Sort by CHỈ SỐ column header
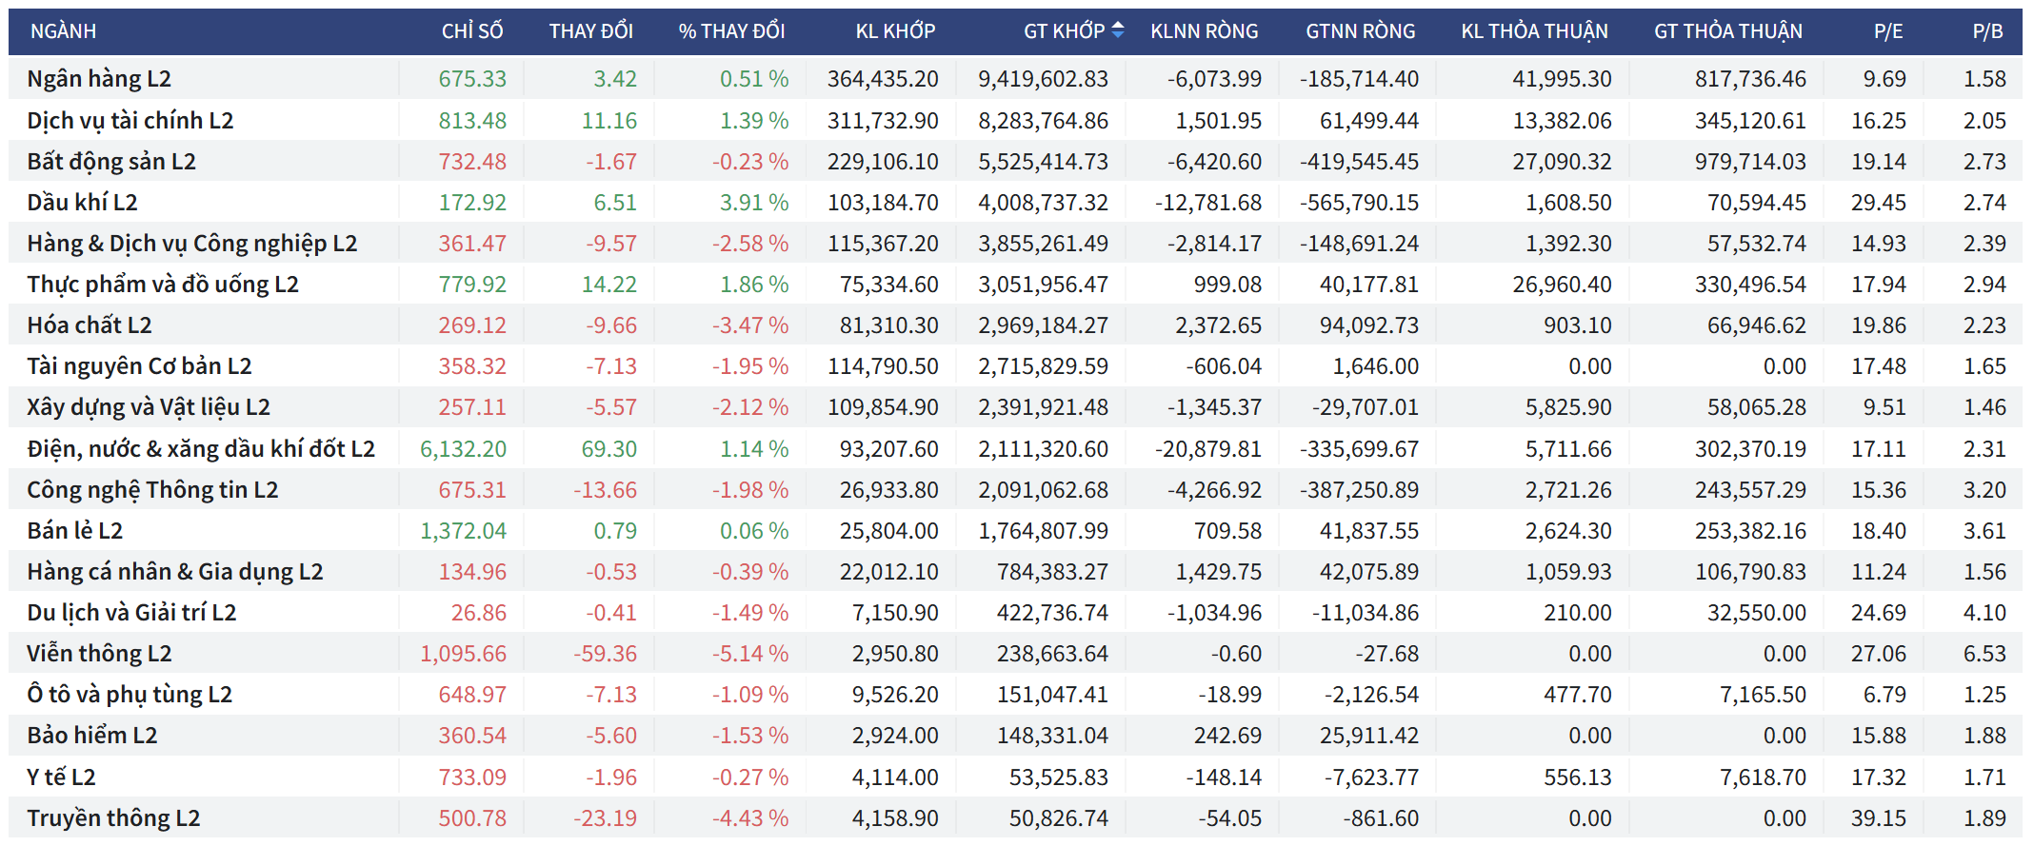This screenshot has height=846, width=2034. point(471,31)
